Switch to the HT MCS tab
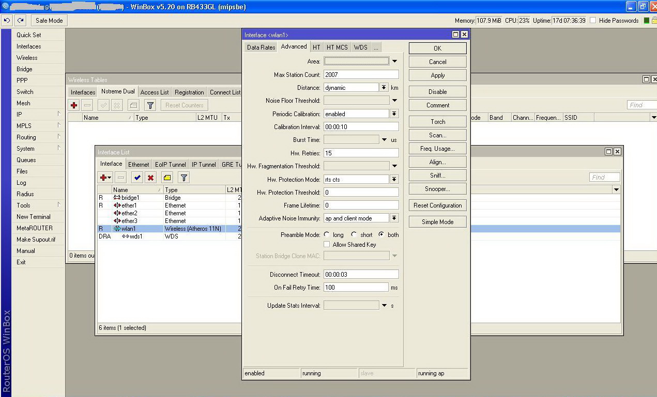657x397 pixels. click(x=337, y=47)
